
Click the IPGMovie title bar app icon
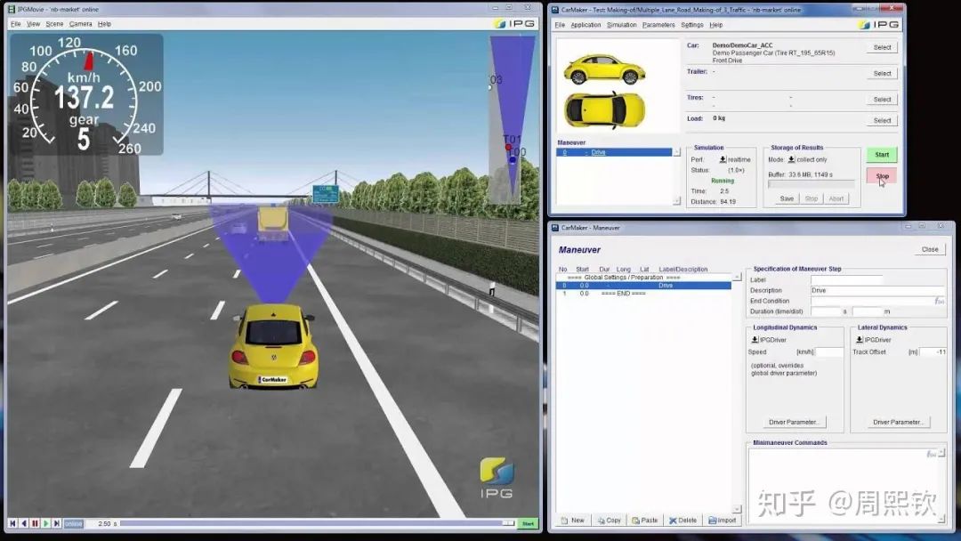click(11, 9)
